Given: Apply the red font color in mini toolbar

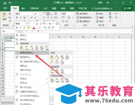Looking at the screenshot, I should tap(34, 28).
